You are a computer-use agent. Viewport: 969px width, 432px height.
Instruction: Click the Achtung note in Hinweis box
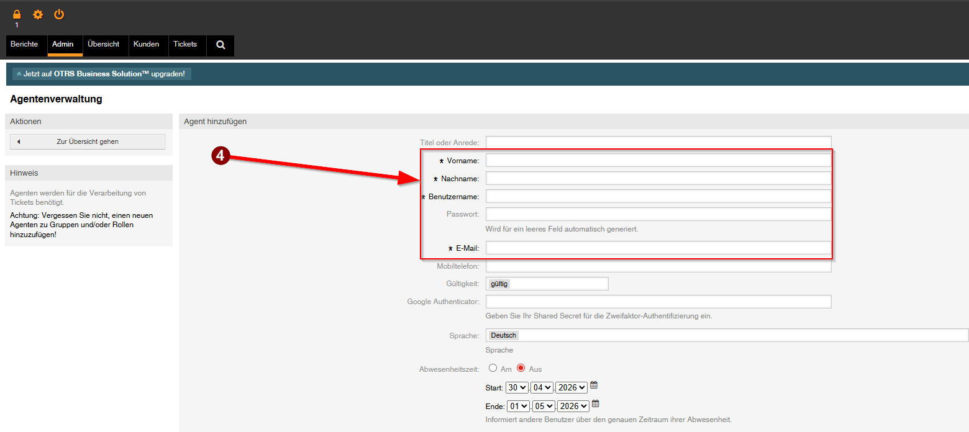tap(81, 225)
